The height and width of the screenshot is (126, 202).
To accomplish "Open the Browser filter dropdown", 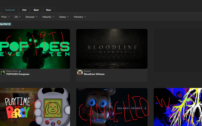I will [x=32, y=17].
